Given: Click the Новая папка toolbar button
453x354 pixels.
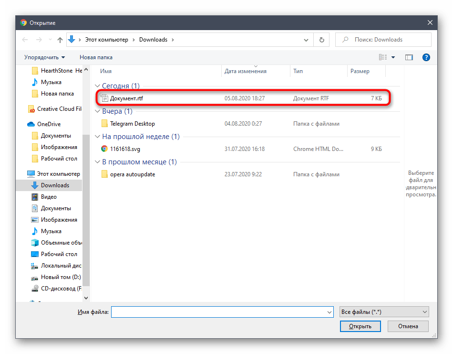Looking at the screenshot, I should tap(96, 57).
